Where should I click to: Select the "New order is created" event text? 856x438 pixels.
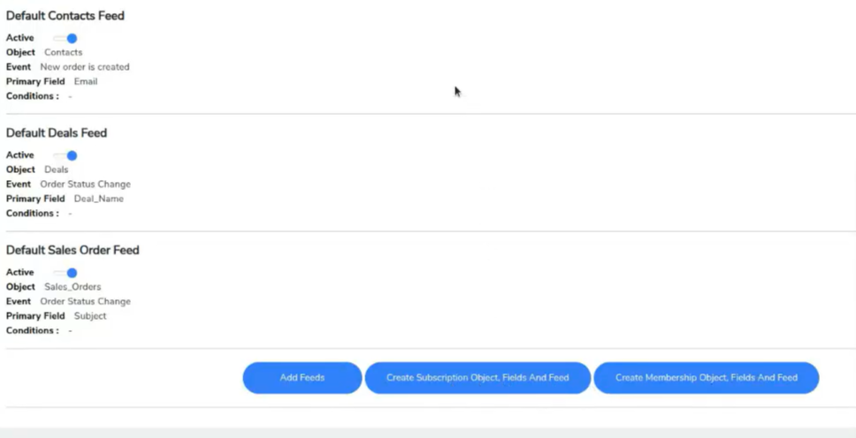coord(85,67)
